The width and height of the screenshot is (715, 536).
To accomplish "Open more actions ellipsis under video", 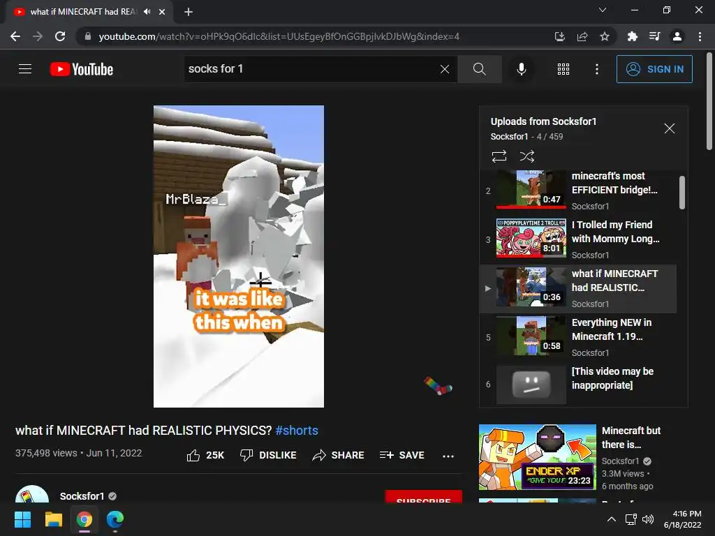I will coord(448,456).
